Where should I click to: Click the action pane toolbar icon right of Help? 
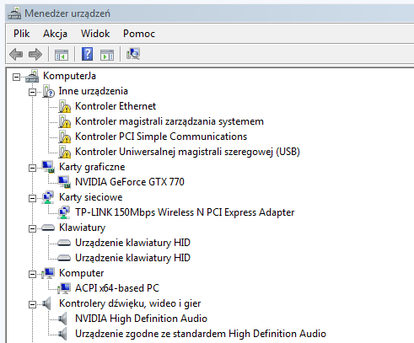pyautogui.click(x=107, y=55)
